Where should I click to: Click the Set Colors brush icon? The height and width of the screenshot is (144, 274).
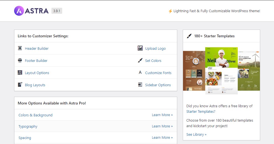click(140, 60)
